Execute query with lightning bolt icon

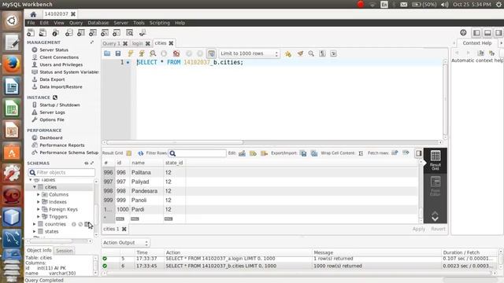pos(130,53)
